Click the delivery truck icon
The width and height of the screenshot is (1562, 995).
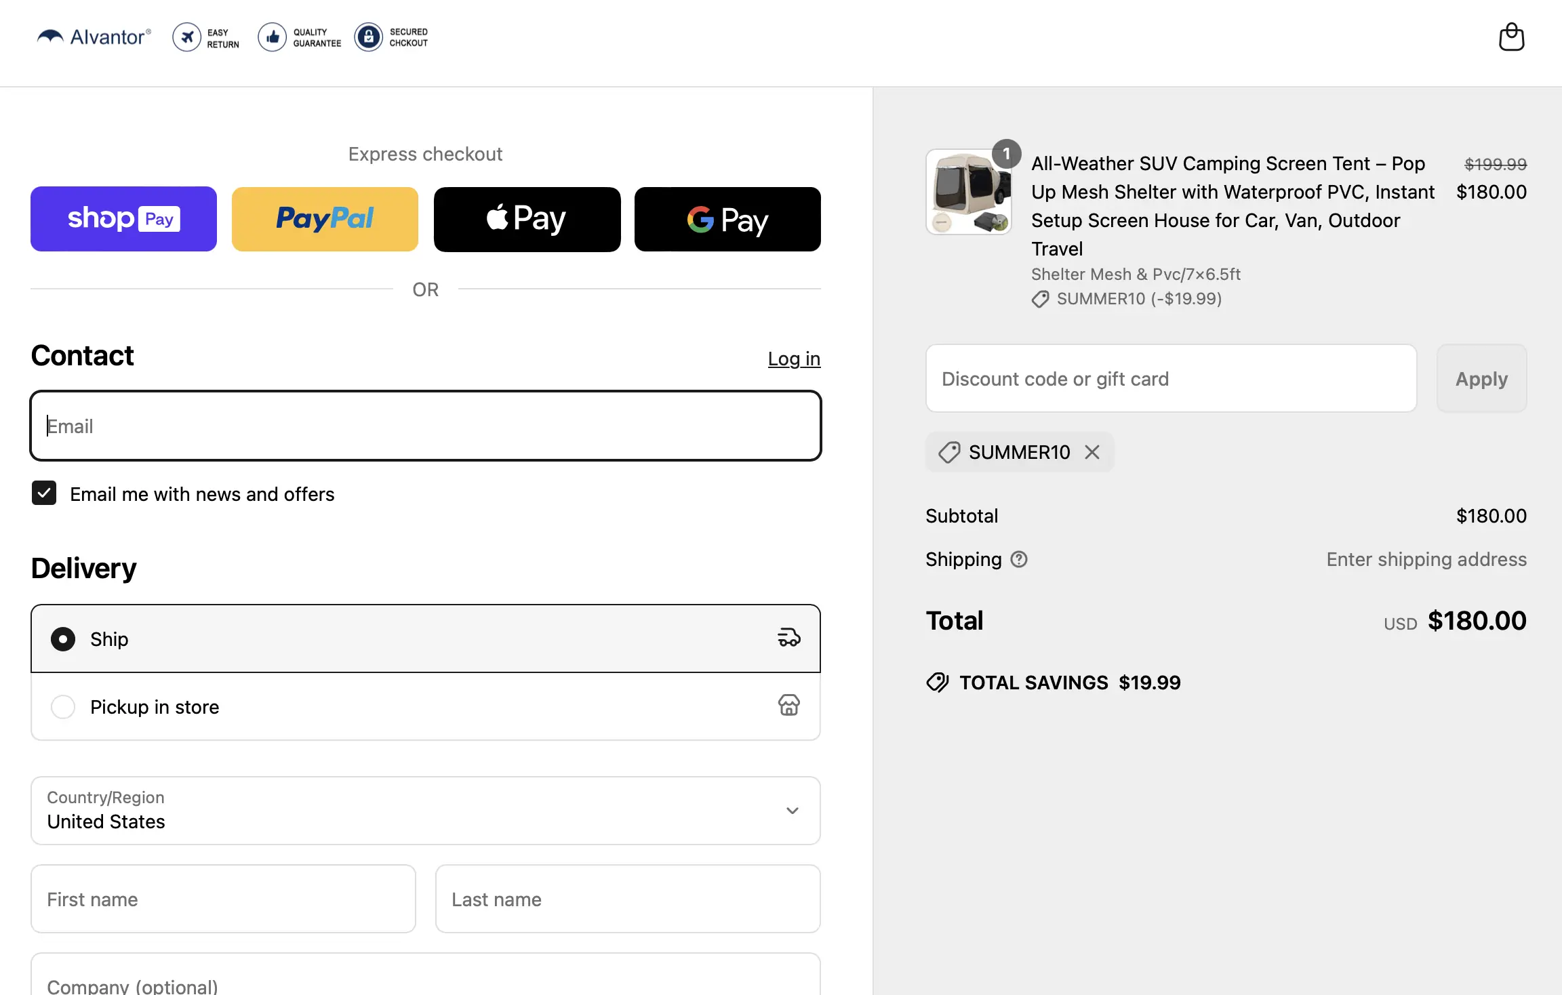point(788,638)
